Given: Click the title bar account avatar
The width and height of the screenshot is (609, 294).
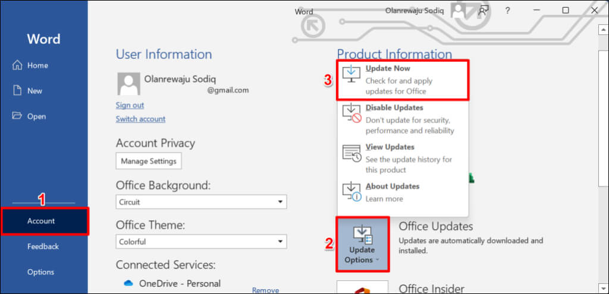Looking at the screenshot, I should [459, 11].
